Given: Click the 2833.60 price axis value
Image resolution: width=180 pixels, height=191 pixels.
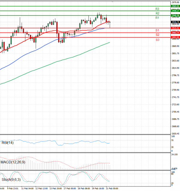Looking at the screenshot, I should point(175,61).
